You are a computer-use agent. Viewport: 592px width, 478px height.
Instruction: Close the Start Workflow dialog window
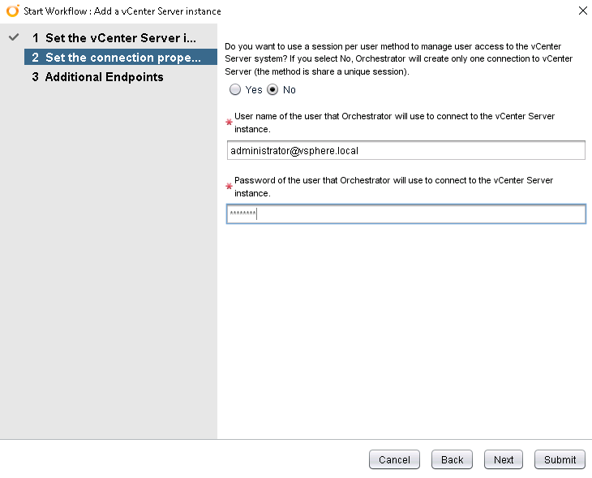(582, 11)
